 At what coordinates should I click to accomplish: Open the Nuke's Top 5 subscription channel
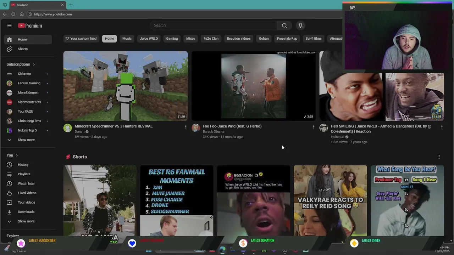[x=28, y=130]
